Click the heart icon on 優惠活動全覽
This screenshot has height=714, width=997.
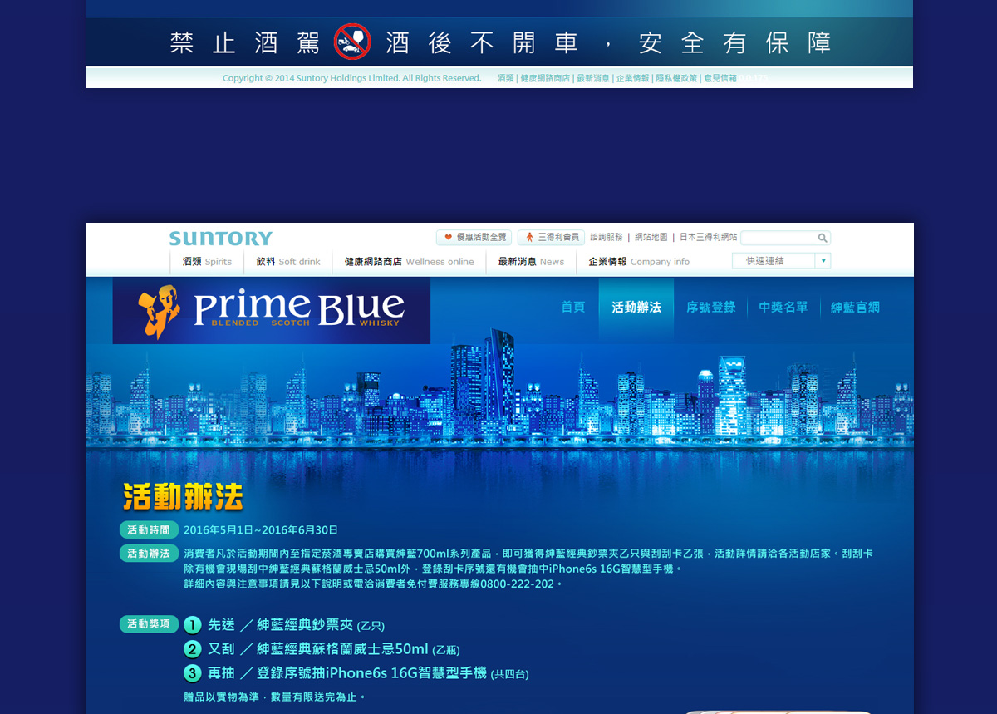click(448, 237)
